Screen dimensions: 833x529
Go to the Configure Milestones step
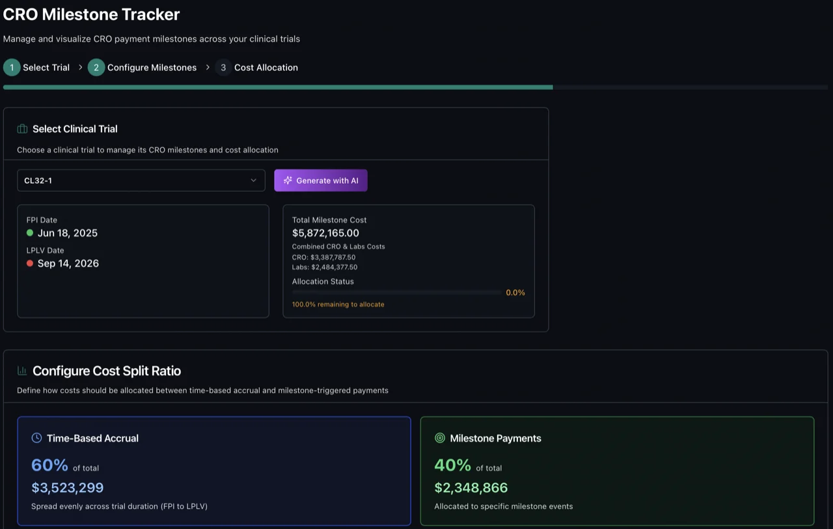click(152, 67)
